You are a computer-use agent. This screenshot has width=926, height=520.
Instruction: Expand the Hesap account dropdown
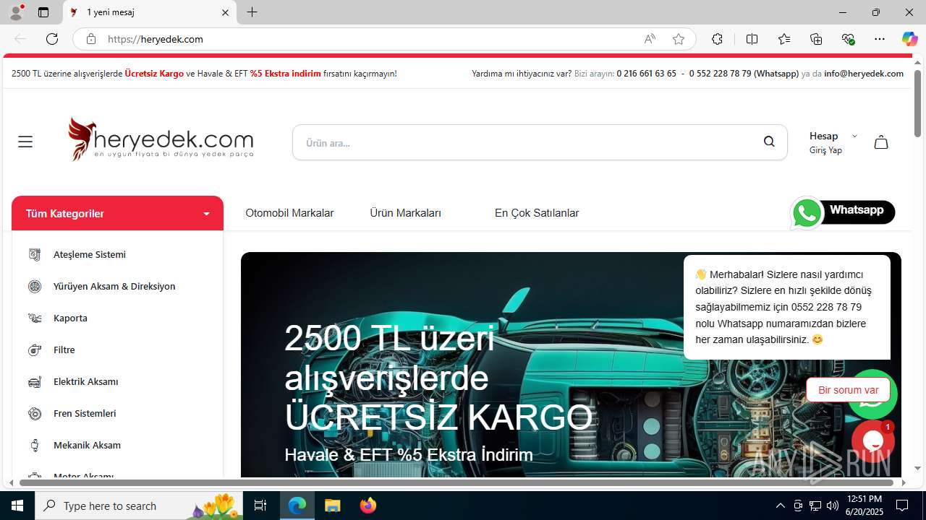(833, 136)
